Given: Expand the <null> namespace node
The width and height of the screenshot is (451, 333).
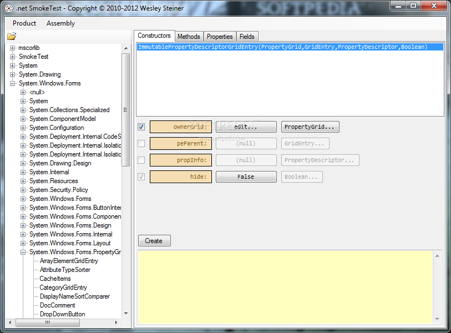Looking at the screenshot, I should pyautogui.click(x=23, y=92).
